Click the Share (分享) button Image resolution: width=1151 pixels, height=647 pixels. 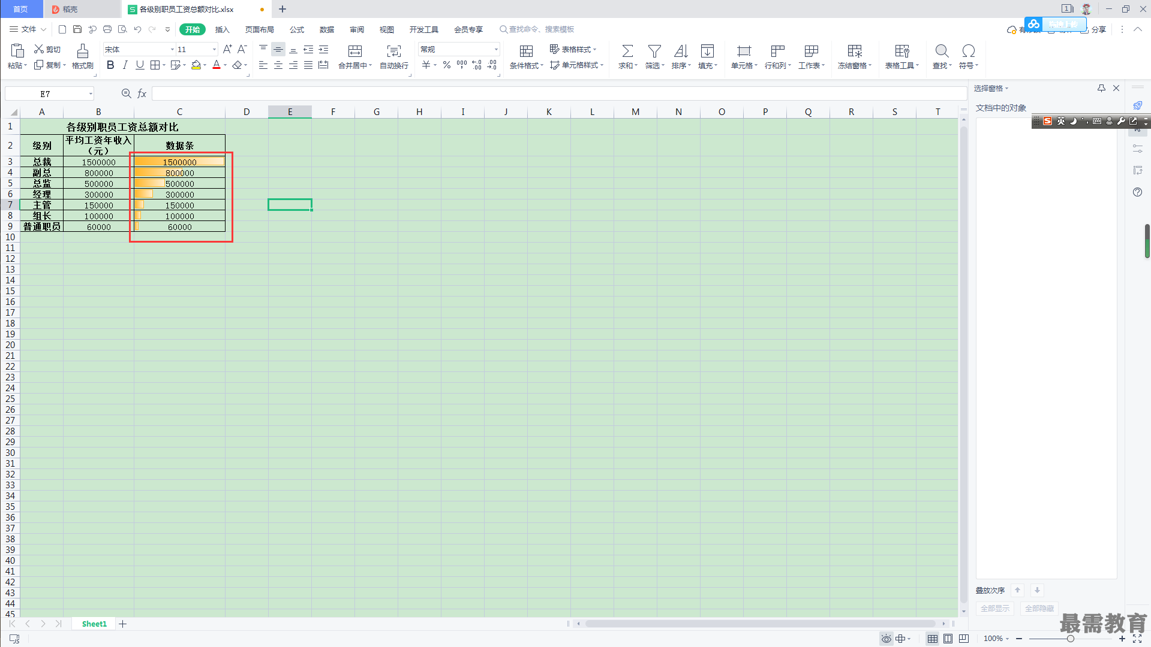[x=1094, y=29]
